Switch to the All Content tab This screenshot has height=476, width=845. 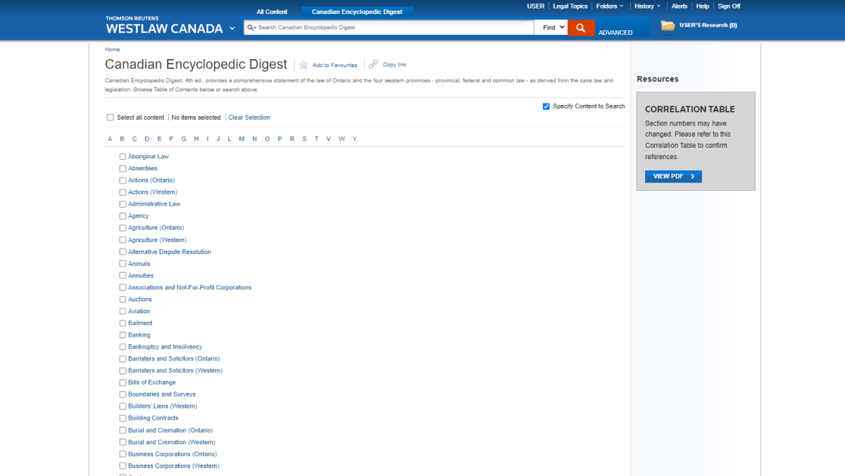point(272,11)
